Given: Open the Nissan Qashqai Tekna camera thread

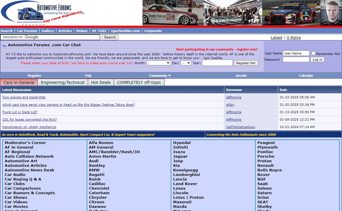Looking at the screenshot, I should [x=68, y=105].
